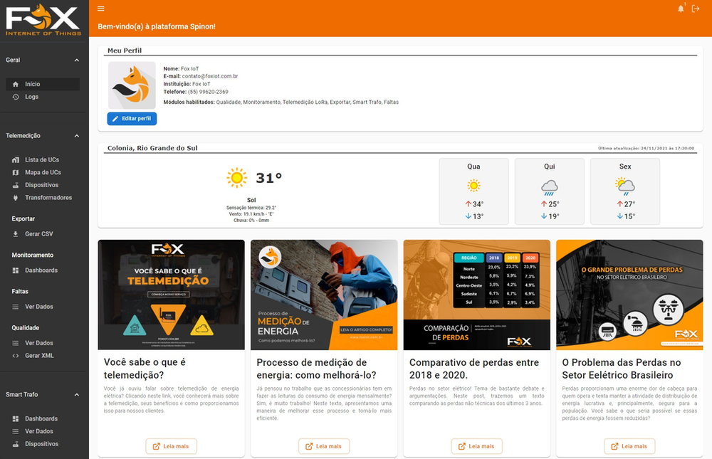Click the hamburger menu icon
Screen dimensions: 712x459
coord(100,9)
